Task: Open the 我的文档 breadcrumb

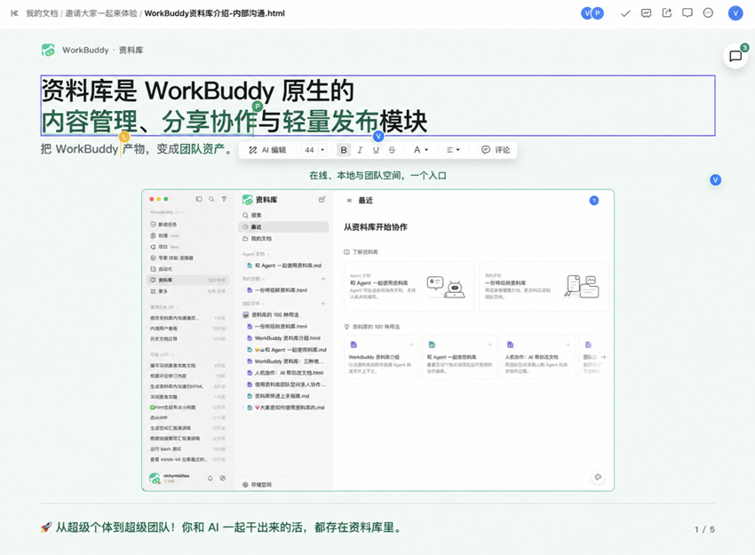Action: coord(42,13)
